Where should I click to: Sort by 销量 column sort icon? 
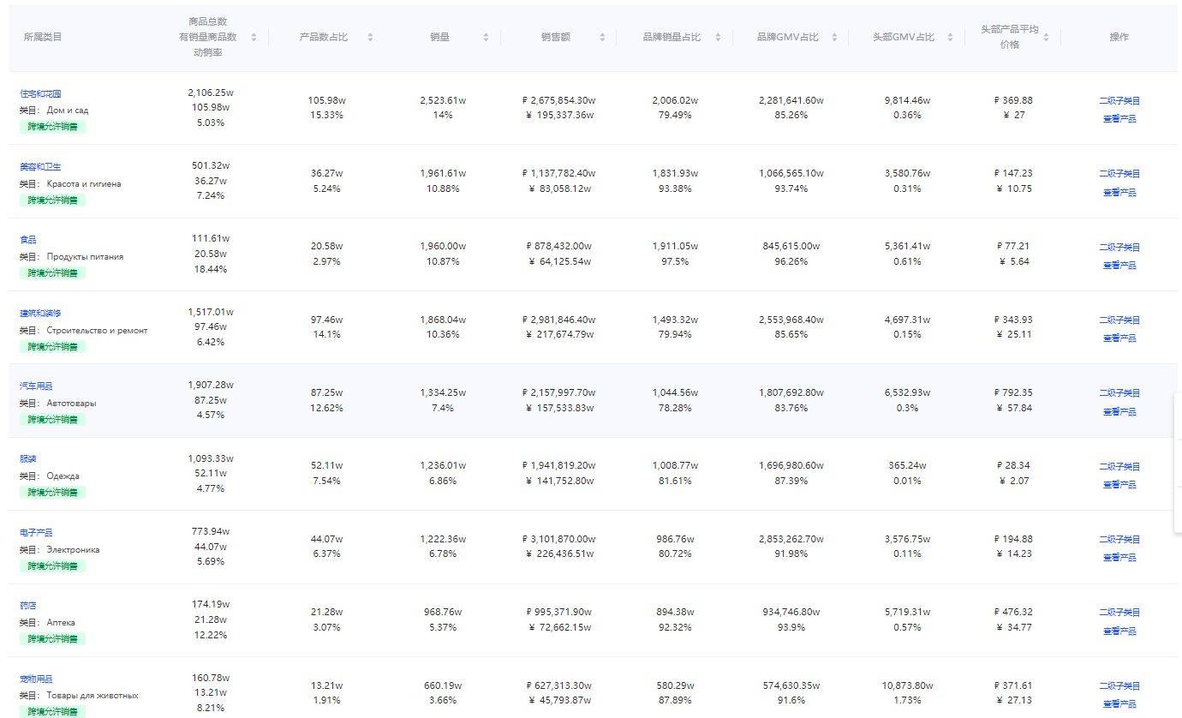point(486,38)
